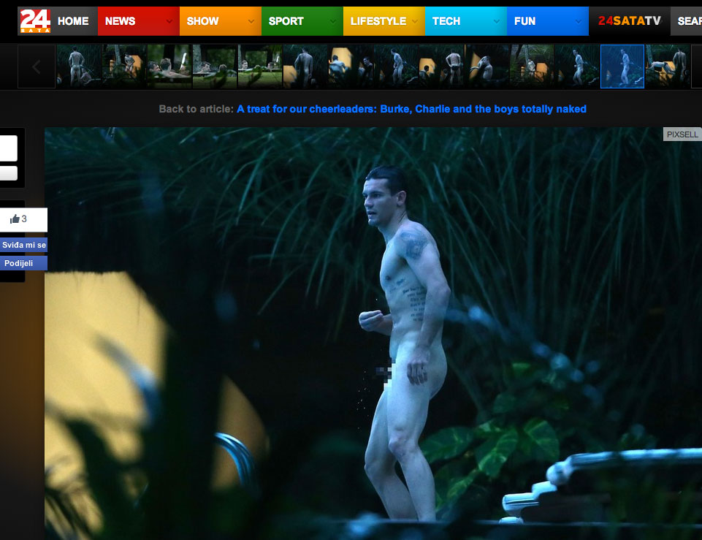Screen dimensions: 702x540
Task: Go to 24SATATV
Action: coord(629,21)
